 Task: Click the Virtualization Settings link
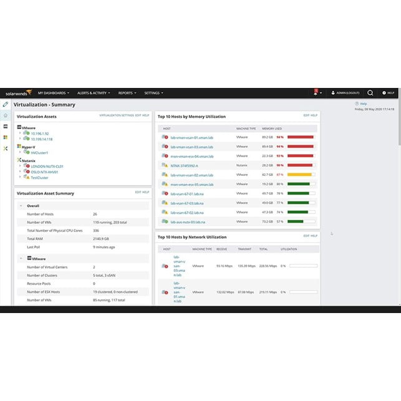click(117, 115)
